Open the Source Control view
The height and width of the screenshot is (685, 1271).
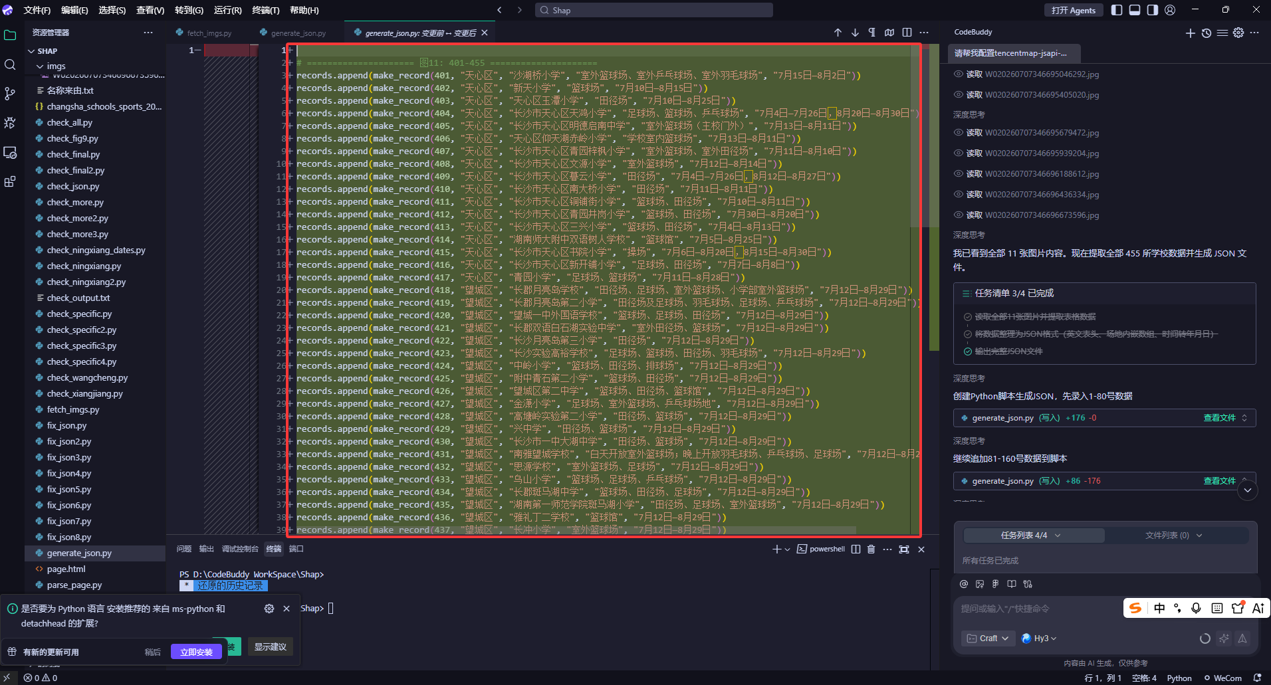point(10,94)
